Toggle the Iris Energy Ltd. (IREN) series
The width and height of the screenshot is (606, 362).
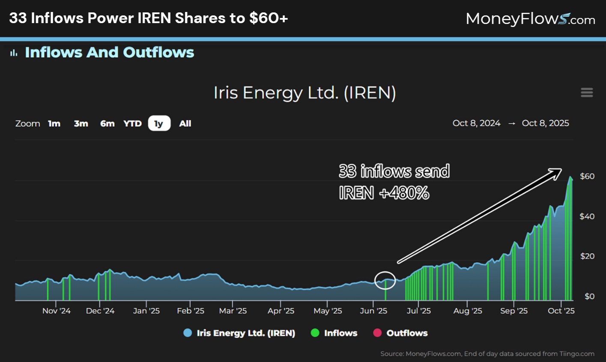pos(245,333)
